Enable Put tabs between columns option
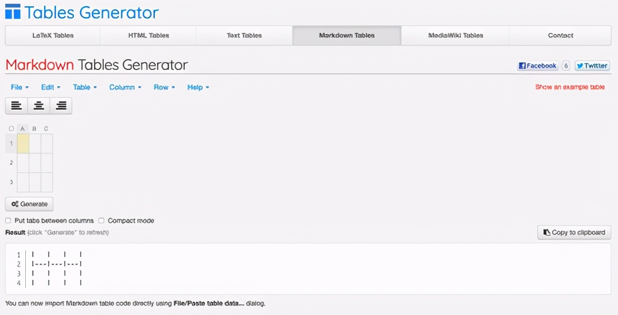Image resolution: width=618 pixels, height=315 pixels. coord(8,220)
